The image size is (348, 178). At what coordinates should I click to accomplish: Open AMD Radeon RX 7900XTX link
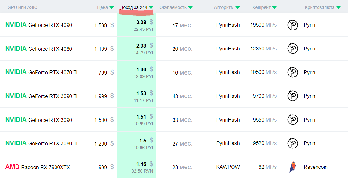pos(37,167)
